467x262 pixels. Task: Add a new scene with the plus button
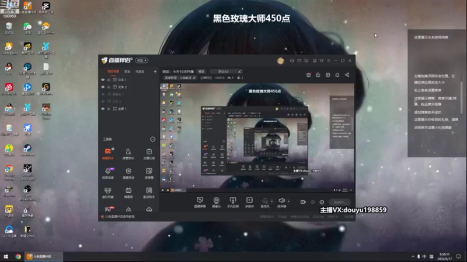point(155,72)
